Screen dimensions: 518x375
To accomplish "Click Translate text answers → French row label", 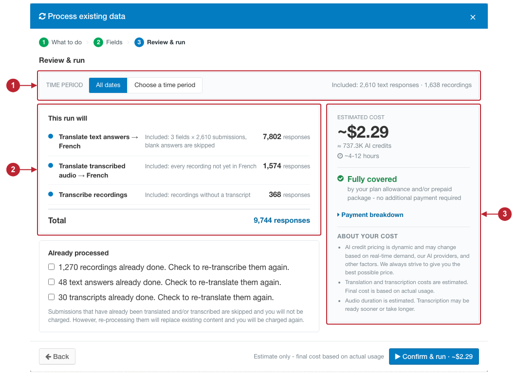I will pyautogui.click(x=98, y=141).
